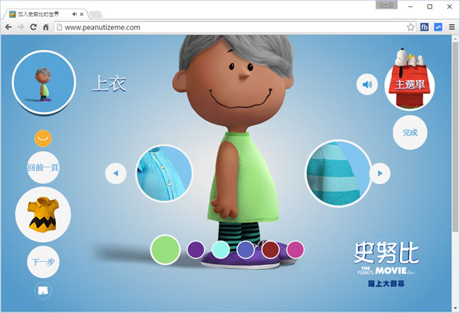Click the 史努比 Peanuts Movie logo
This screenshot has height=313, width=460.
tap(386, 264)
